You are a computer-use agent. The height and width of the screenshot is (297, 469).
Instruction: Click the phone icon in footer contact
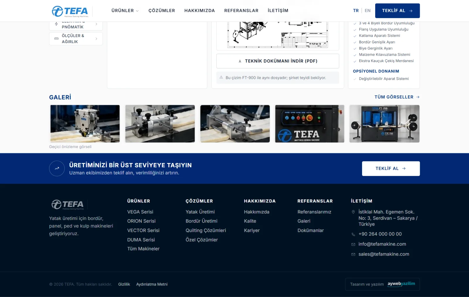(x=353, y=234)
